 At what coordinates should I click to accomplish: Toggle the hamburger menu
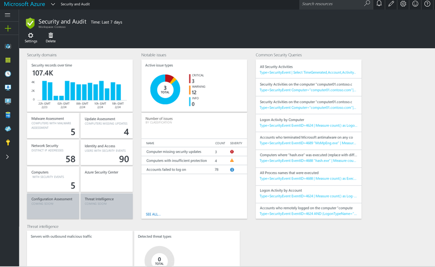click(x=8, y=15)
